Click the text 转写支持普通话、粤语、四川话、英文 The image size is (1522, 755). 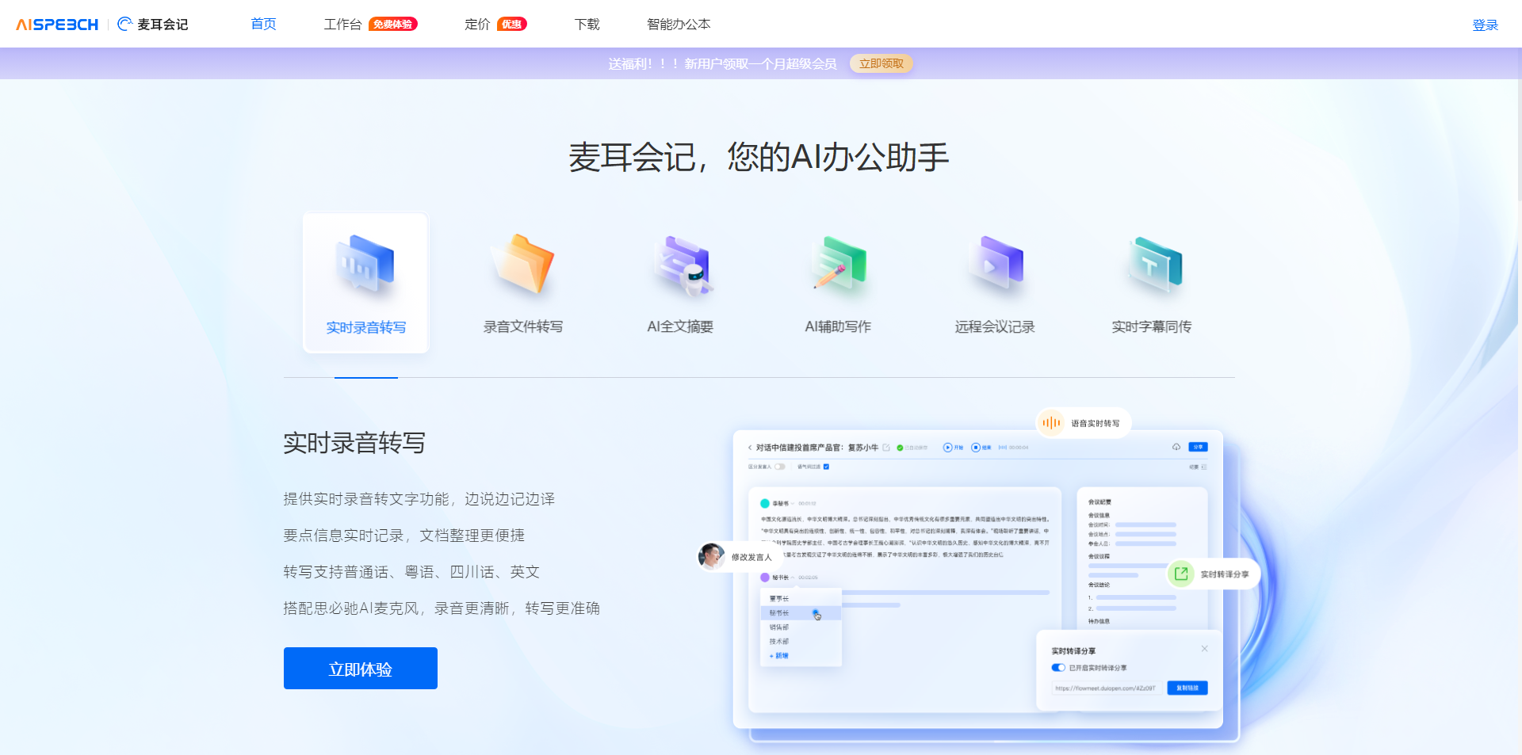coord(411,572)
